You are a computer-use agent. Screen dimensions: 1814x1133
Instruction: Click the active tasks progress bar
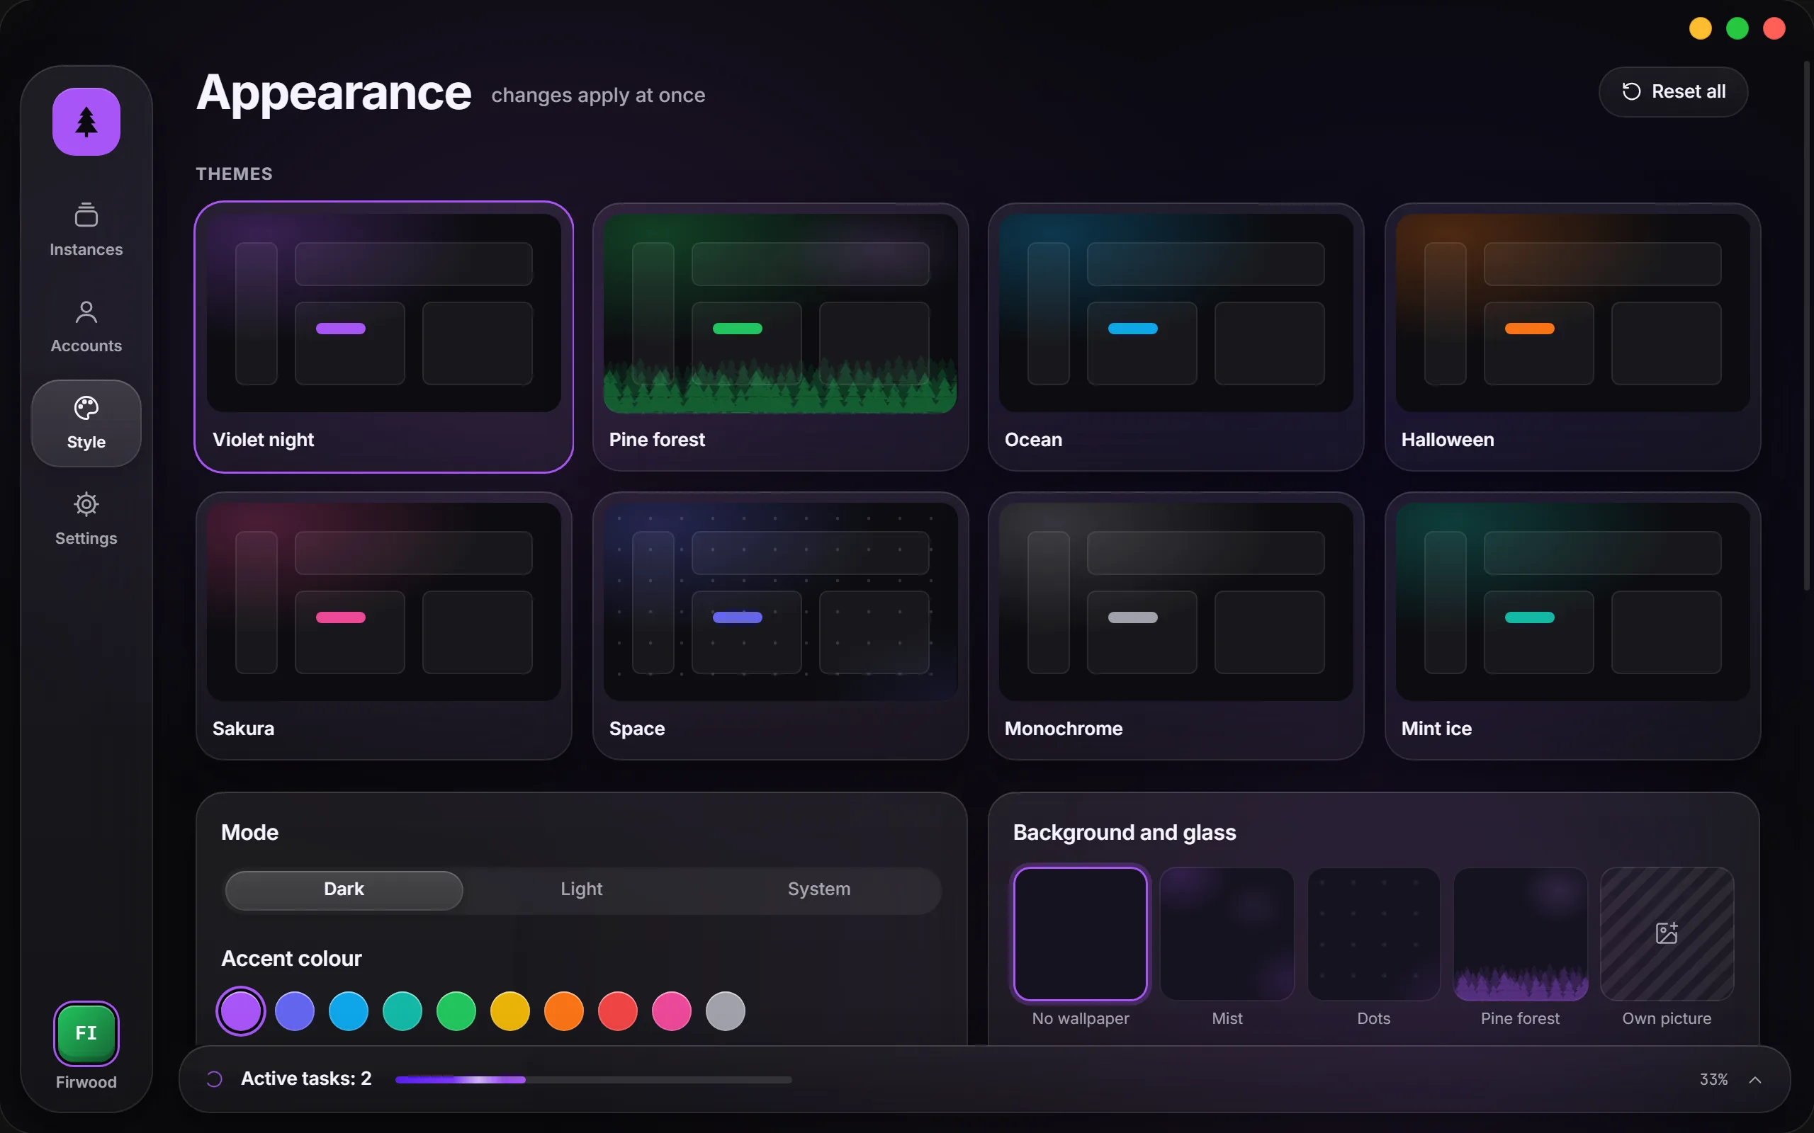point(594,1080)
